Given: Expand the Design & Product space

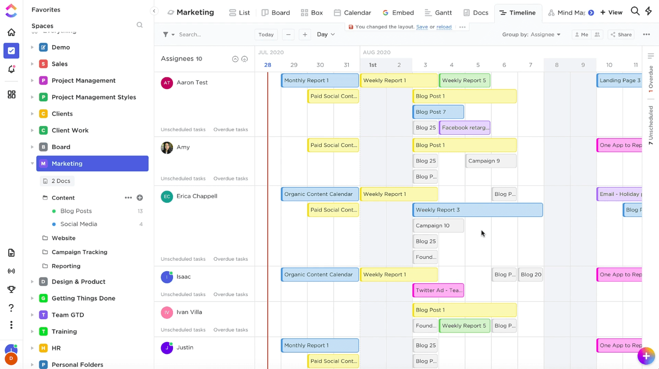Looking at the screenshot, I should point(32,282).
